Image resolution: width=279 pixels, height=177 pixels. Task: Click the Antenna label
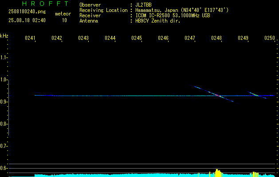pos(89,21)
